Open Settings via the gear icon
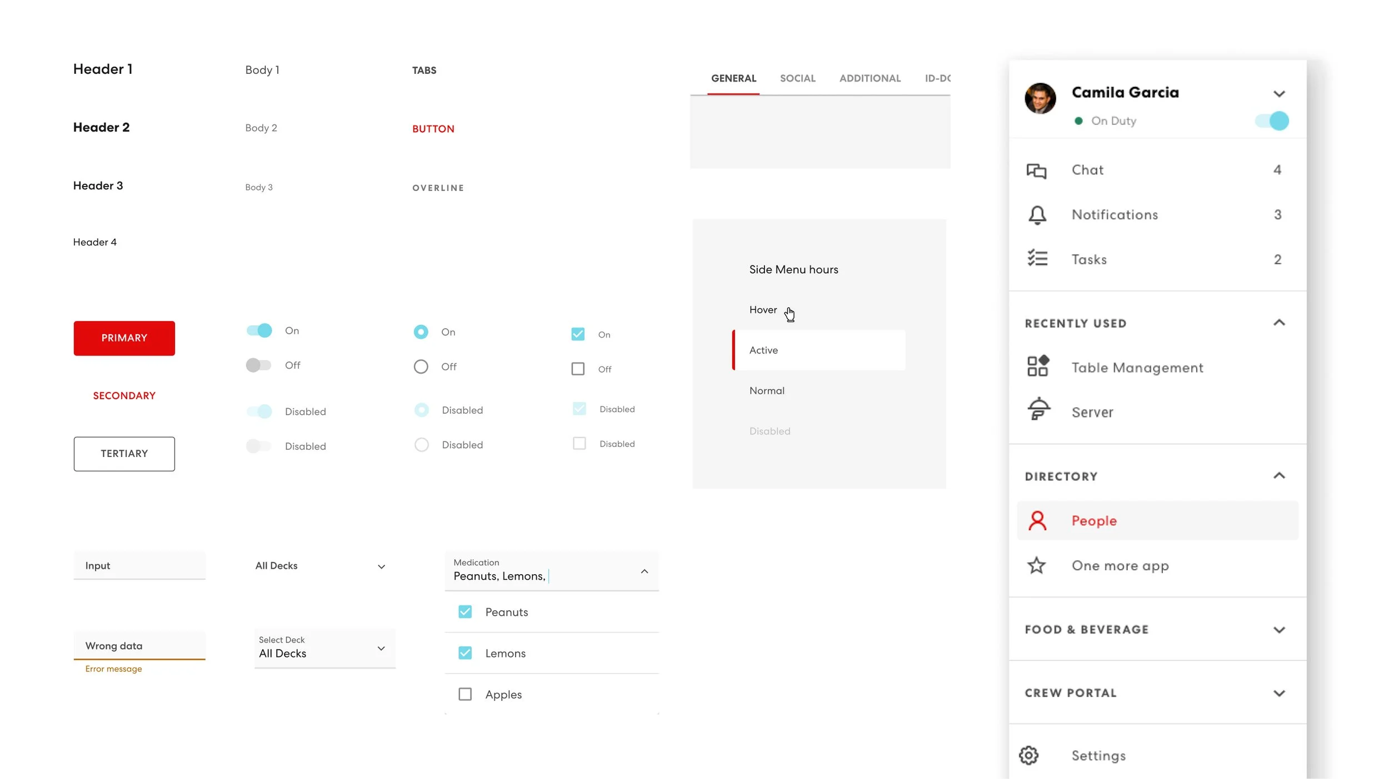Image resolution: width=1389 pixels, height=779 pixels. click(x=1028, y=755)
